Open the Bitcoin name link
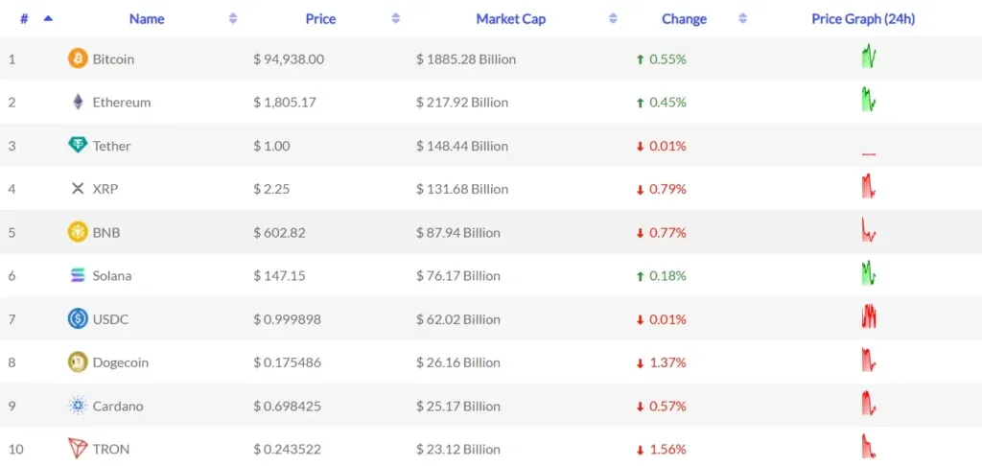Screen dimensions: 982x466 click(113, 59)
